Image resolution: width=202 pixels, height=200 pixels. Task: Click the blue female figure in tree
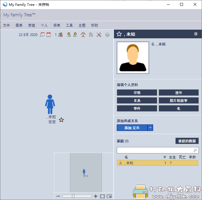coord(50,104)
